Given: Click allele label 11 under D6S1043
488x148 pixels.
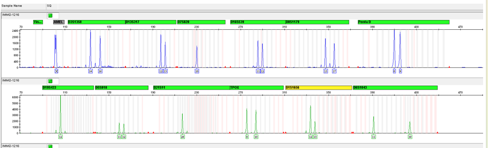Looking at the screenshot, I should tap(374, 137).
